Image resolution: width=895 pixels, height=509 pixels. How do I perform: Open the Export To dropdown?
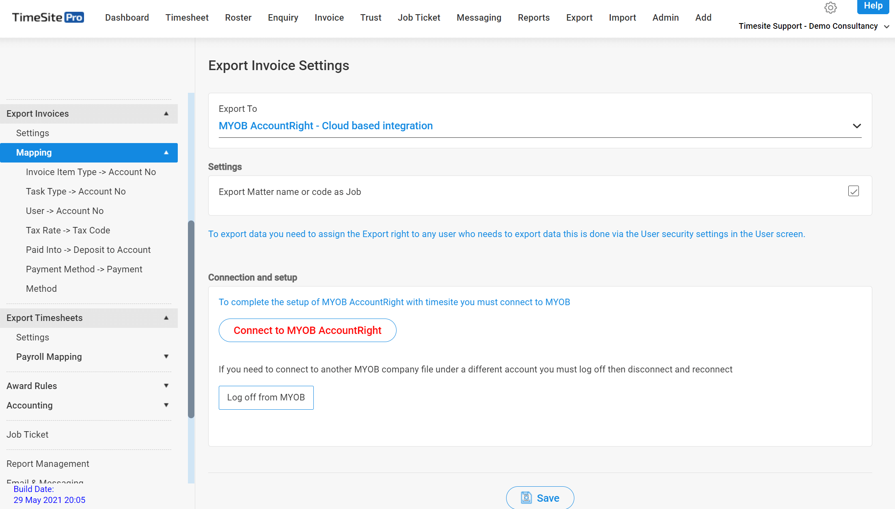pos(540,126)
